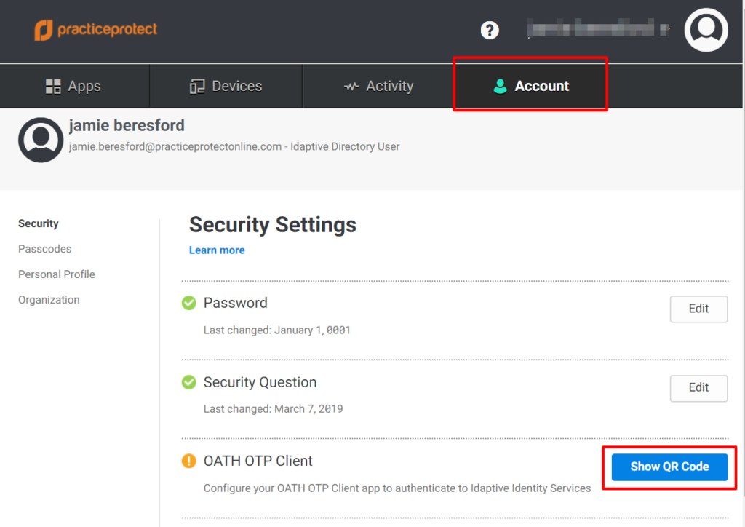Open Organization in the sidebar
The height and width of the screenshot is (527, 745).
pos(49,300)
